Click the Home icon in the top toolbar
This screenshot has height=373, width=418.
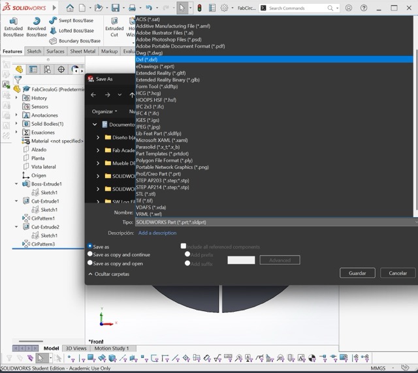[x=70, y=8]
